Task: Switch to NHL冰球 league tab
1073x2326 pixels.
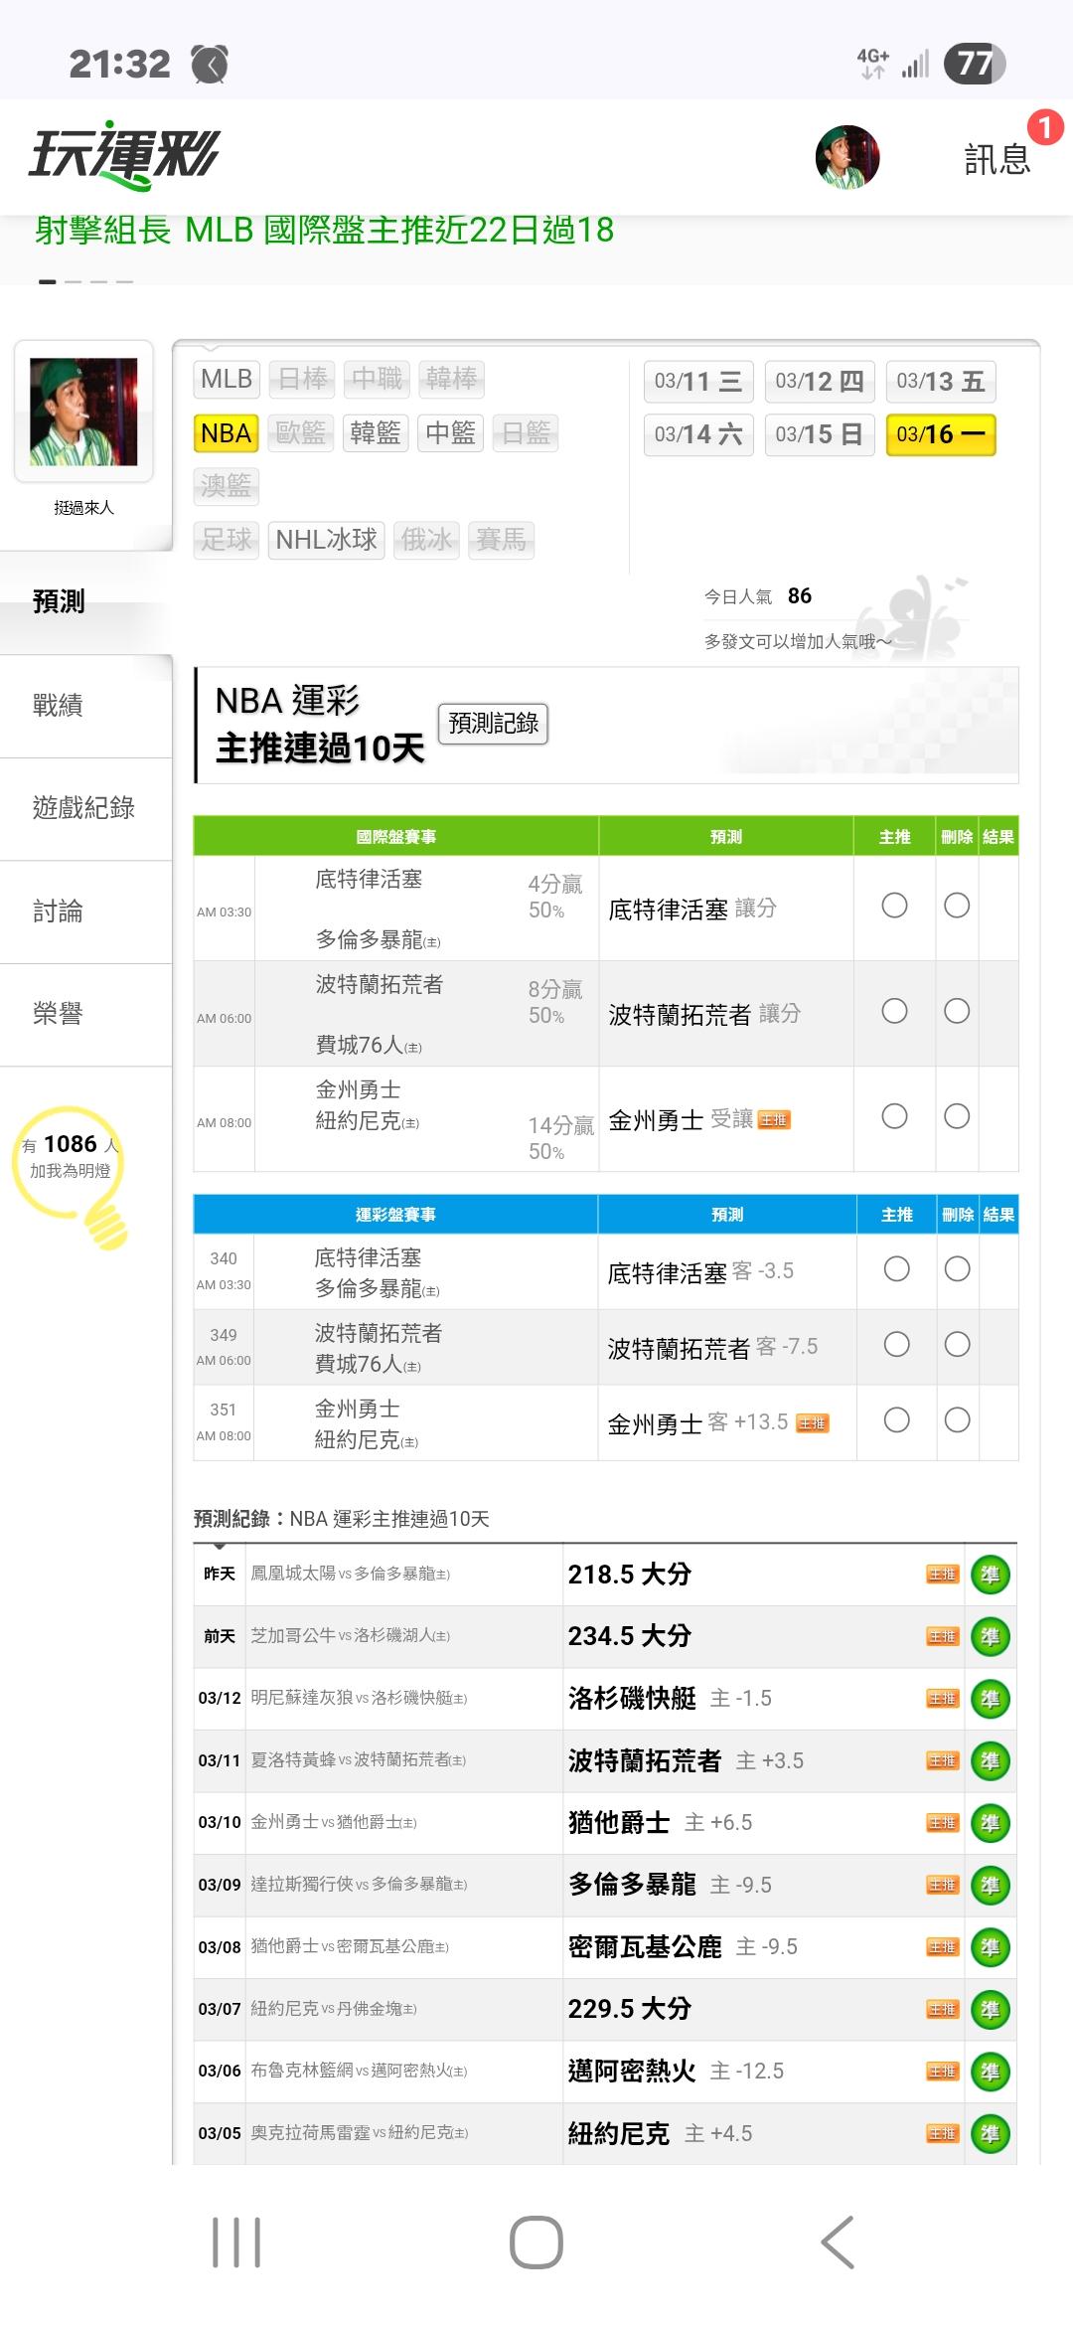Action: [x=326, y=540]
